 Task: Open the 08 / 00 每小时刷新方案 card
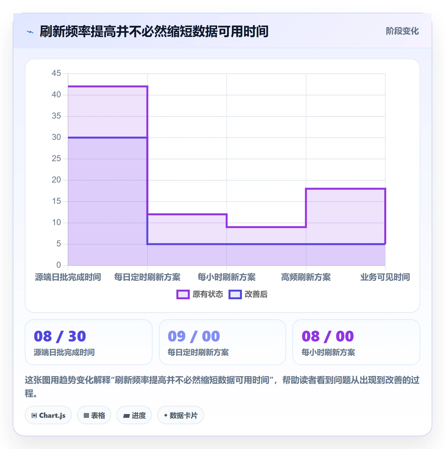click(356, 342)
